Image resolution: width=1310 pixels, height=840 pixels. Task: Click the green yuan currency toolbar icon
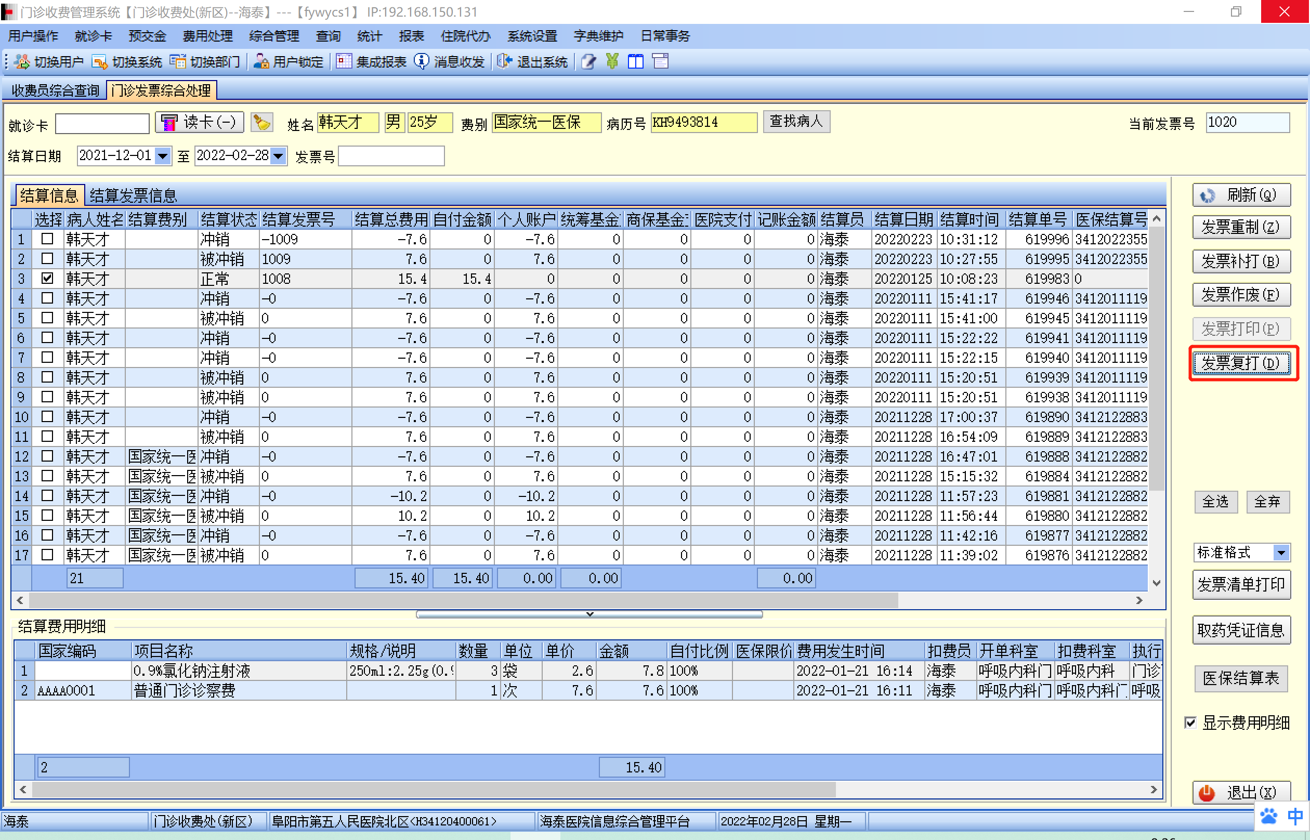tap(612, 61)
